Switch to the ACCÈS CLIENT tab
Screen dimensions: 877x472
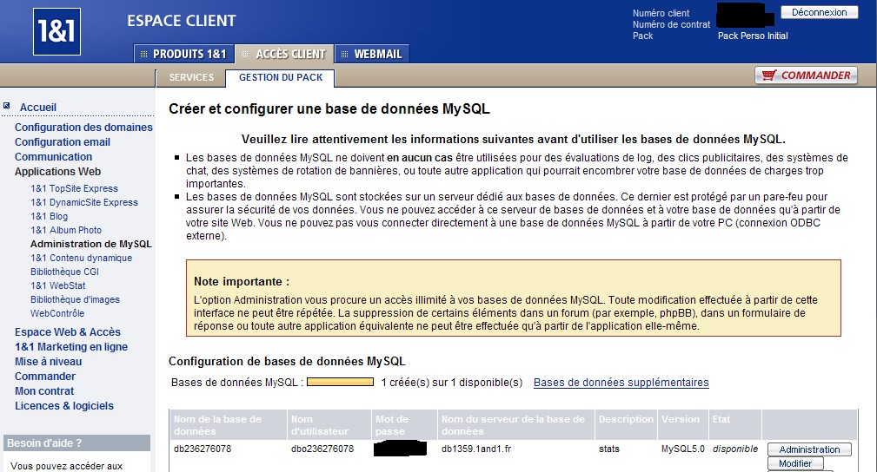284,54
